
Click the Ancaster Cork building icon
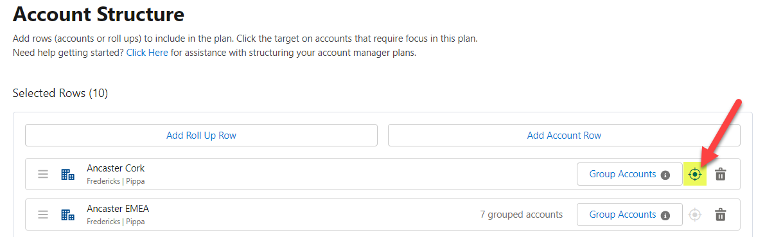click(67, 174)
